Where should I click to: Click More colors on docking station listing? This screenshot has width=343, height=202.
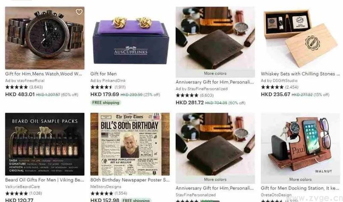click(x=301, y=179)
